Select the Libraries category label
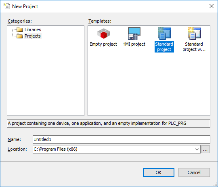This screenshot has width=218, height=187. click(x=33, y=29)
